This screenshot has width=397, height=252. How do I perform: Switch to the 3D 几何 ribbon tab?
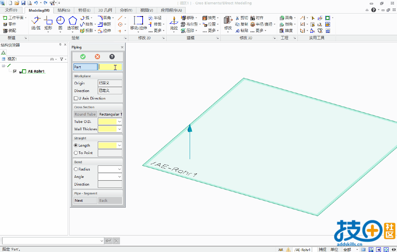105,10
